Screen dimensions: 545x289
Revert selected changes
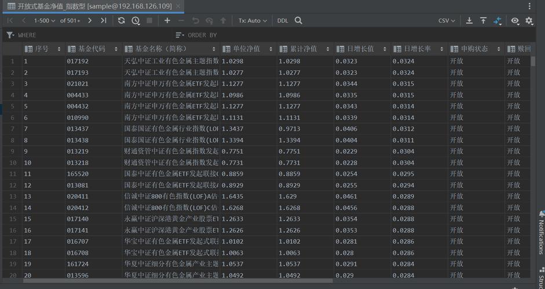(195, 20)
